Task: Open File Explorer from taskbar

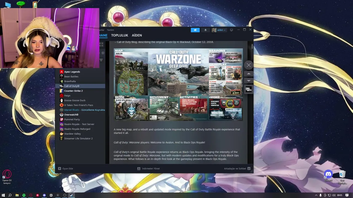Action: click(x=17, y=195)
